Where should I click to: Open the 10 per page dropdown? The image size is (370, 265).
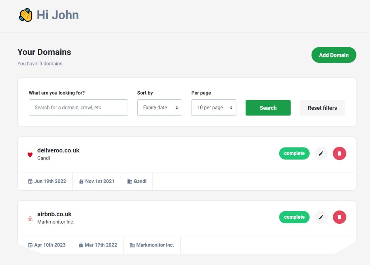coord(214,107)
